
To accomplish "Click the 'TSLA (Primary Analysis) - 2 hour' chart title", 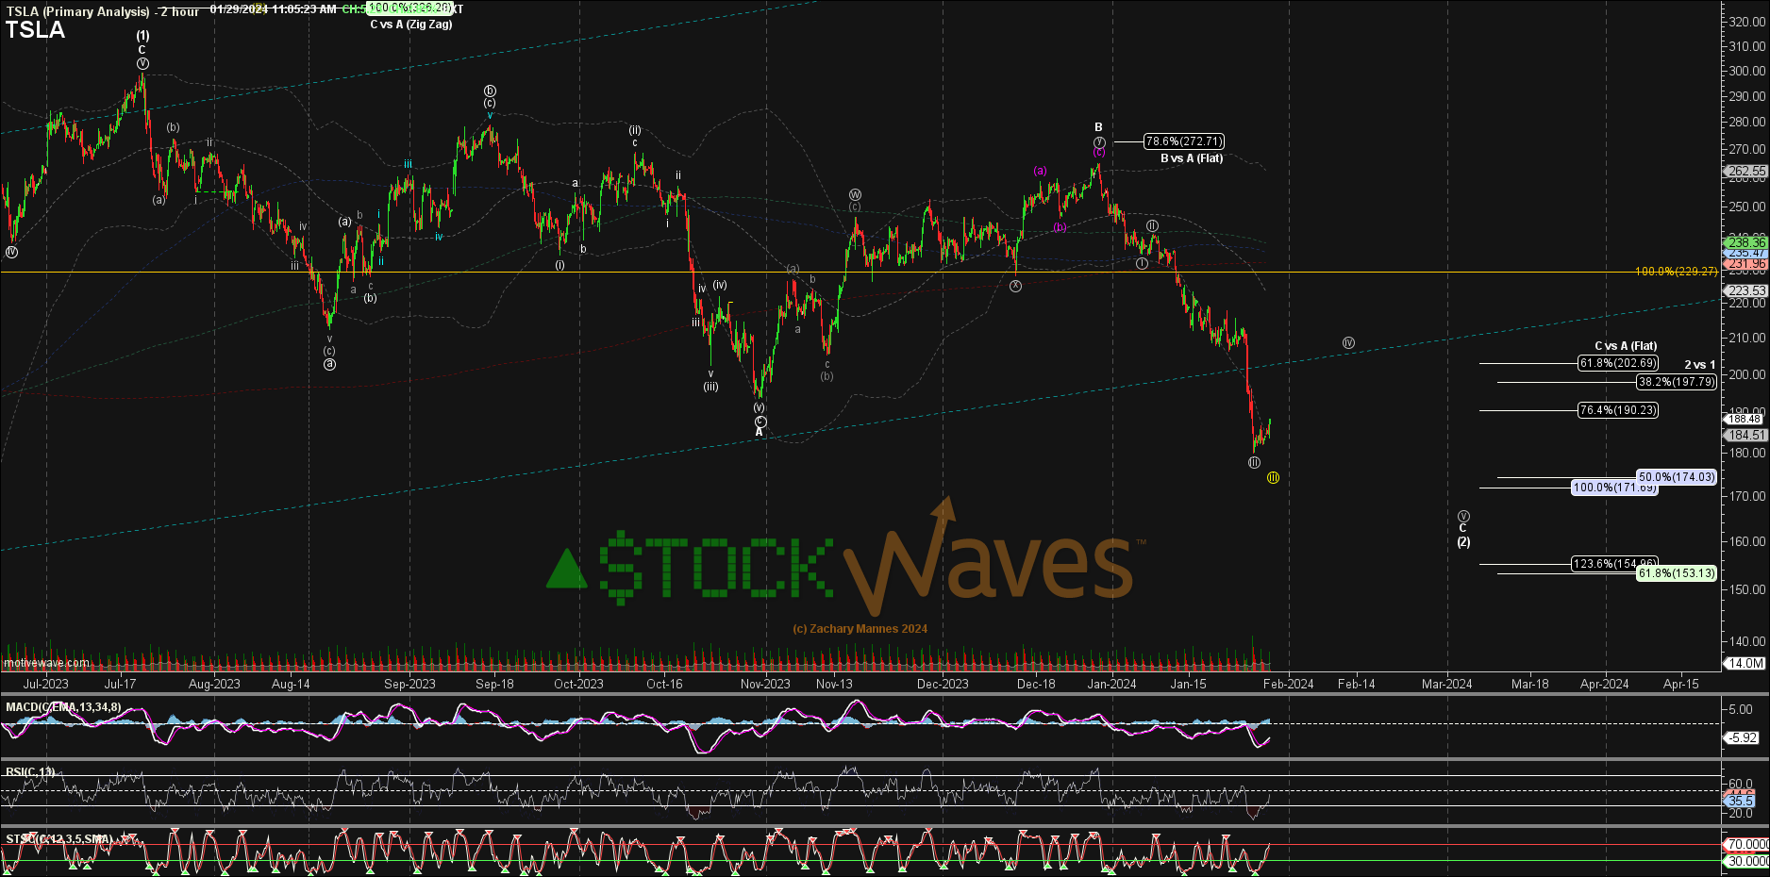I will [103, 11].
